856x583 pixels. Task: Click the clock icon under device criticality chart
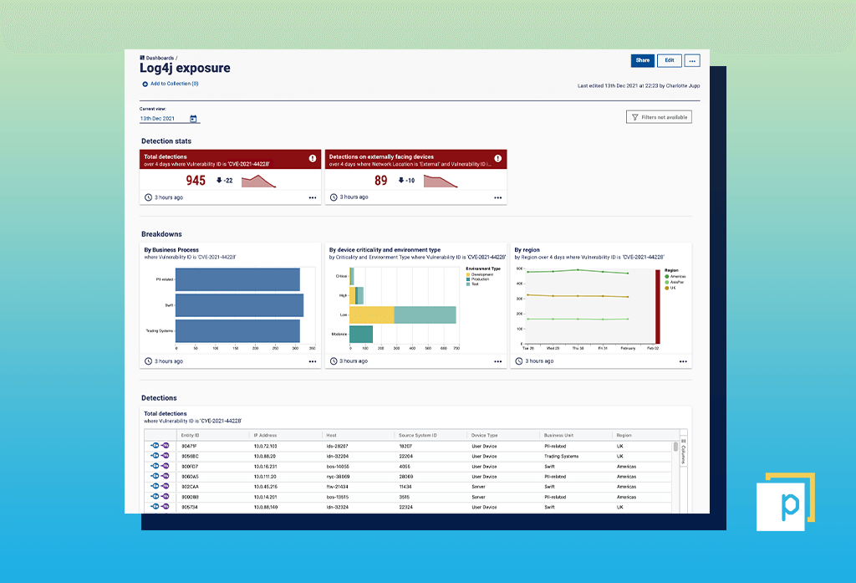click(x=334, y=361)
